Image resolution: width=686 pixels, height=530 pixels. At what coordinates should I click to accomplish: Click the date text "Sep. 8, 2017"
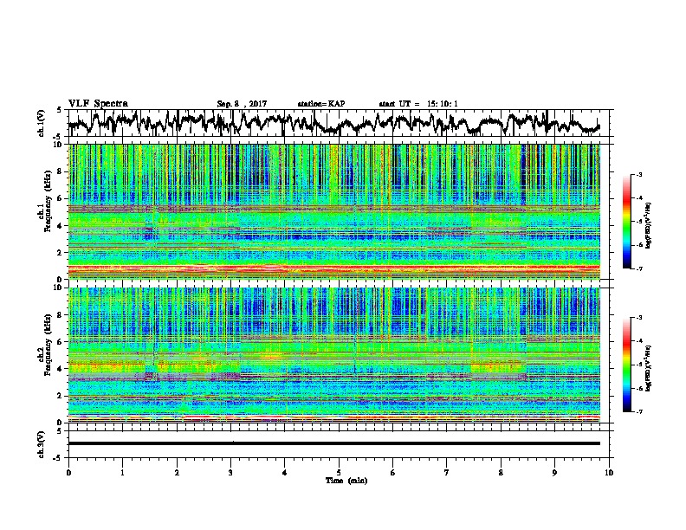(x=242, y=104)
